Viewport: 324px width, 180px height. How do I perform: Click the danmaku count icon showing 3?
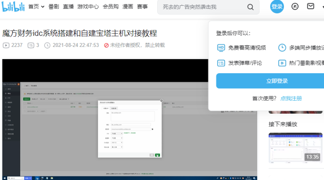click(x=31, y=45)
